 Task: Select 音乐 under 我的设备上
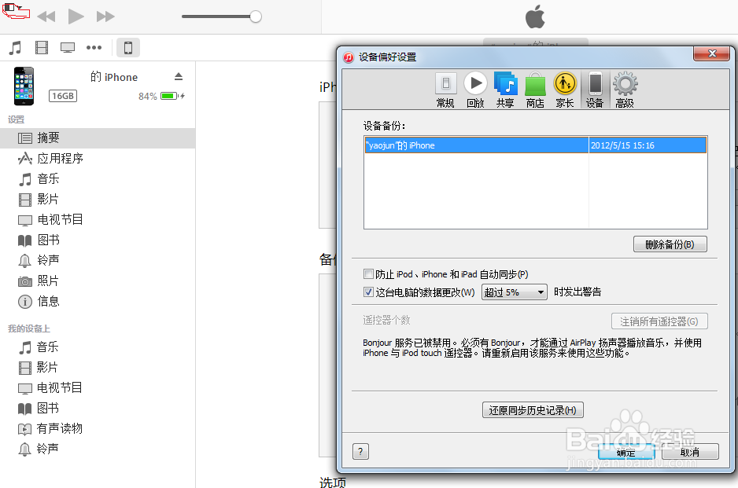click(98, 347)
